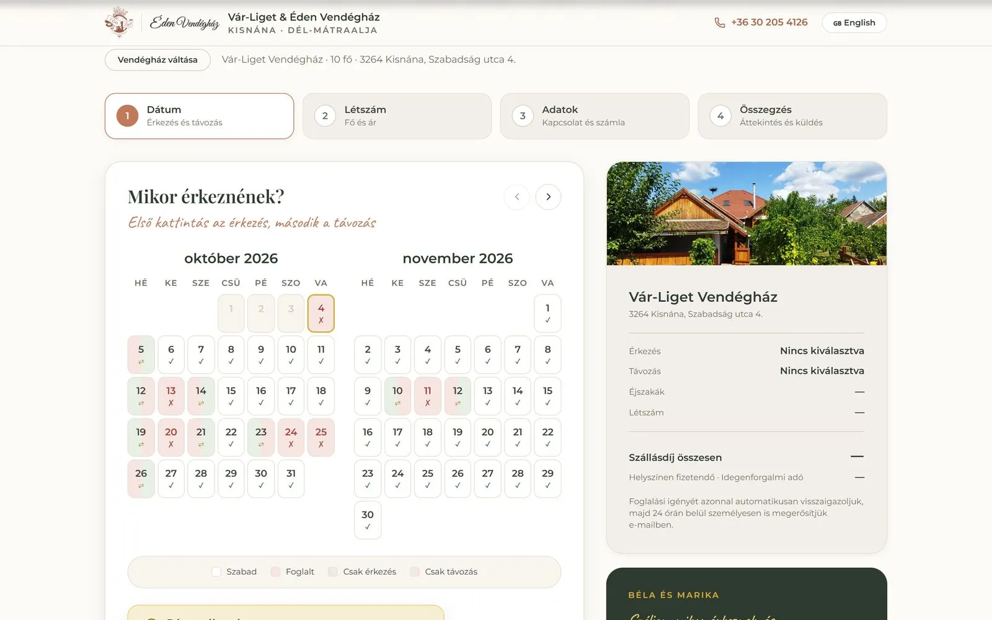
Task: Select October 24 booked day
Action: tap(291, 438)
